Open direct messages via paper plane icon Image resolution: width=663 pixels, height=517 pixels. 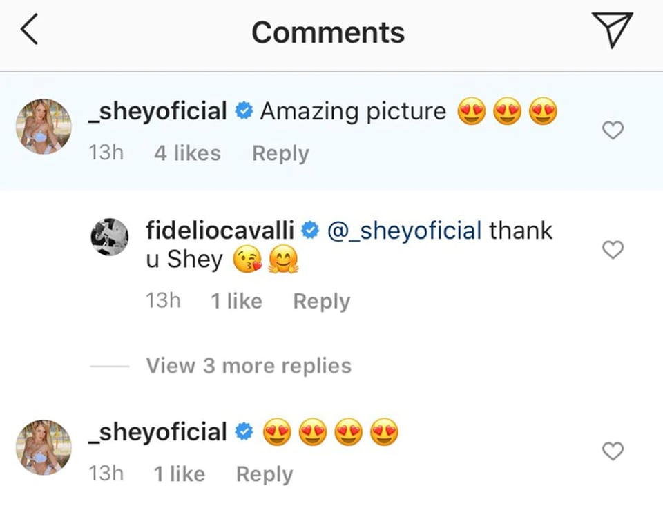click(x=612, y=32)
